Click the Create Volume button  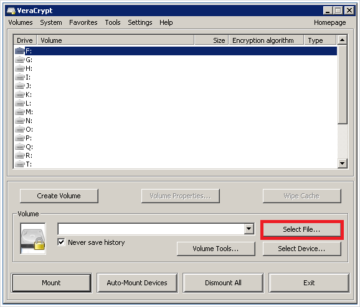pyautogui.click(x=59, y=196)
